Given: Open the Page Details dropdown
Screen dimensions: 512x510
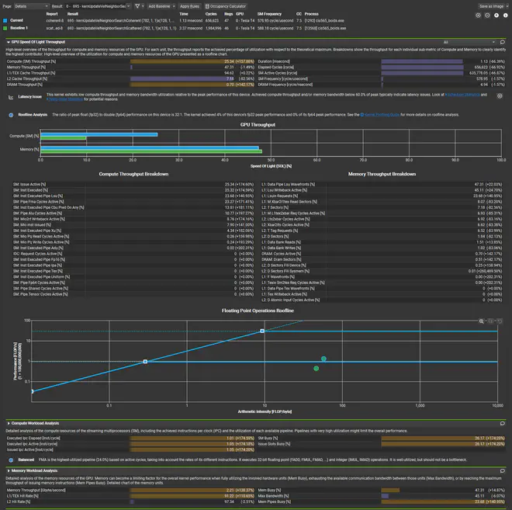Looking at the screenshot, I should pyautogui.click(x=29, y=5).
